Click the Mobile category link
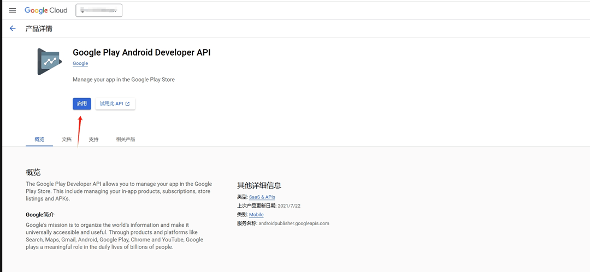Image resolution: width=590 pixels, height=272 pixels. [x=256, y=215]
